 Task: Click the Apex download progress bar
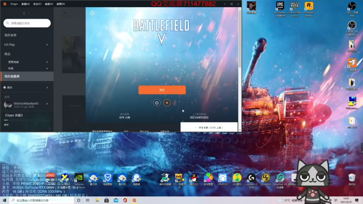click(27, 120)
